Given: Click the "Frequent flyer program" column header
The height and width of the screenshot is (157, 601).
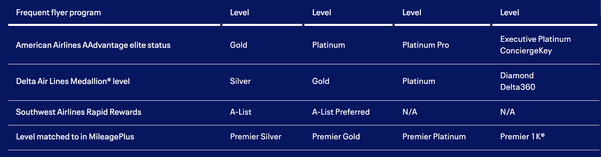Looking at the screenshot, I should 58,13.
